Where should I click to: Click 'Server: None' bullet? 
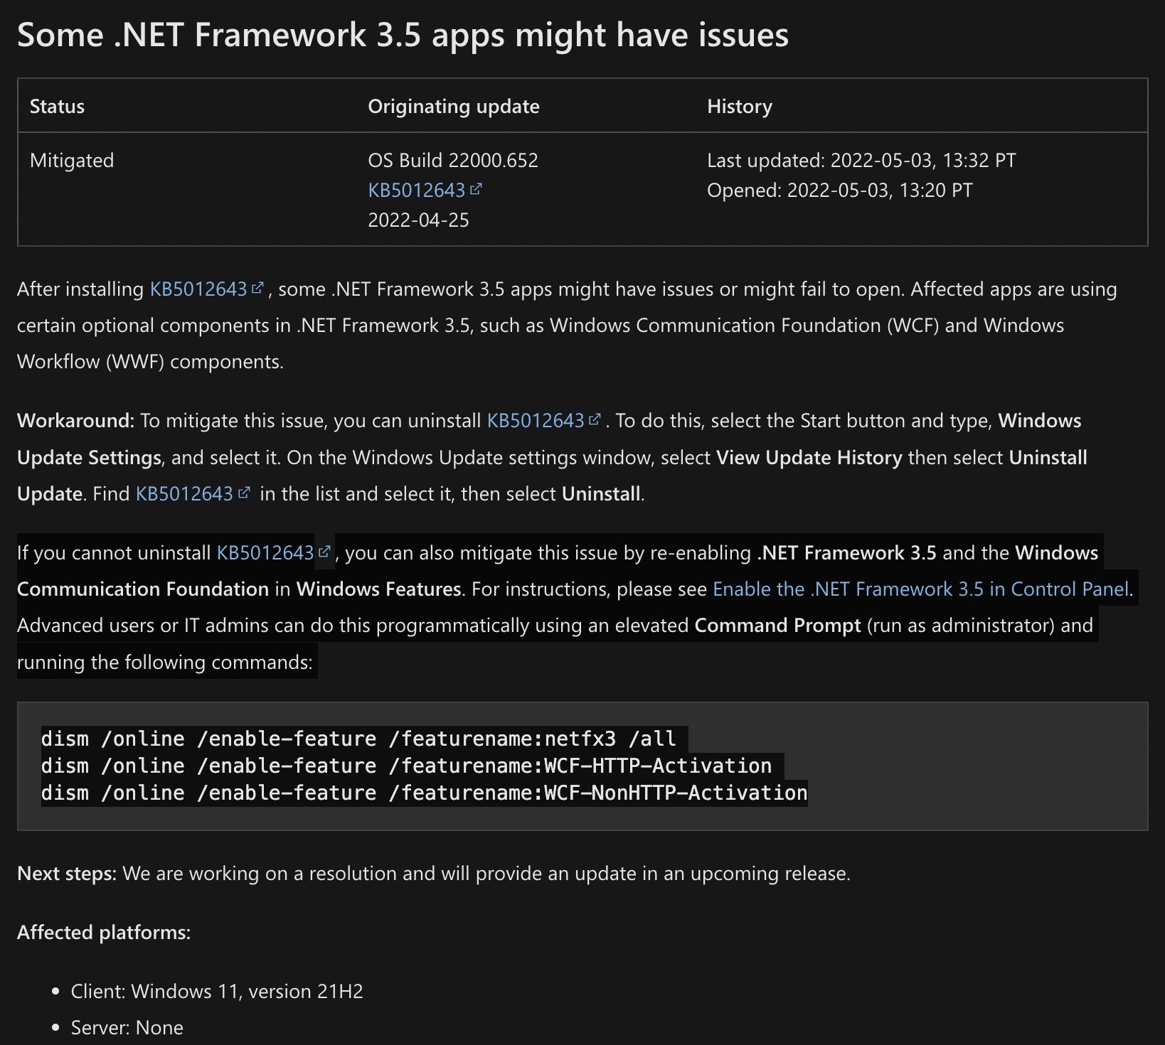pos(127,1028)
